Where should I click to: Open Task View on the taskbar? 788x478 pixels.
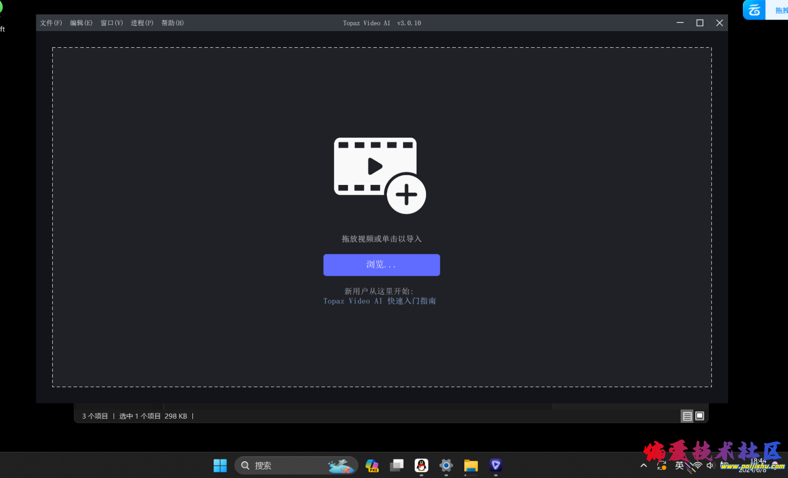click(x=396, y=466)
